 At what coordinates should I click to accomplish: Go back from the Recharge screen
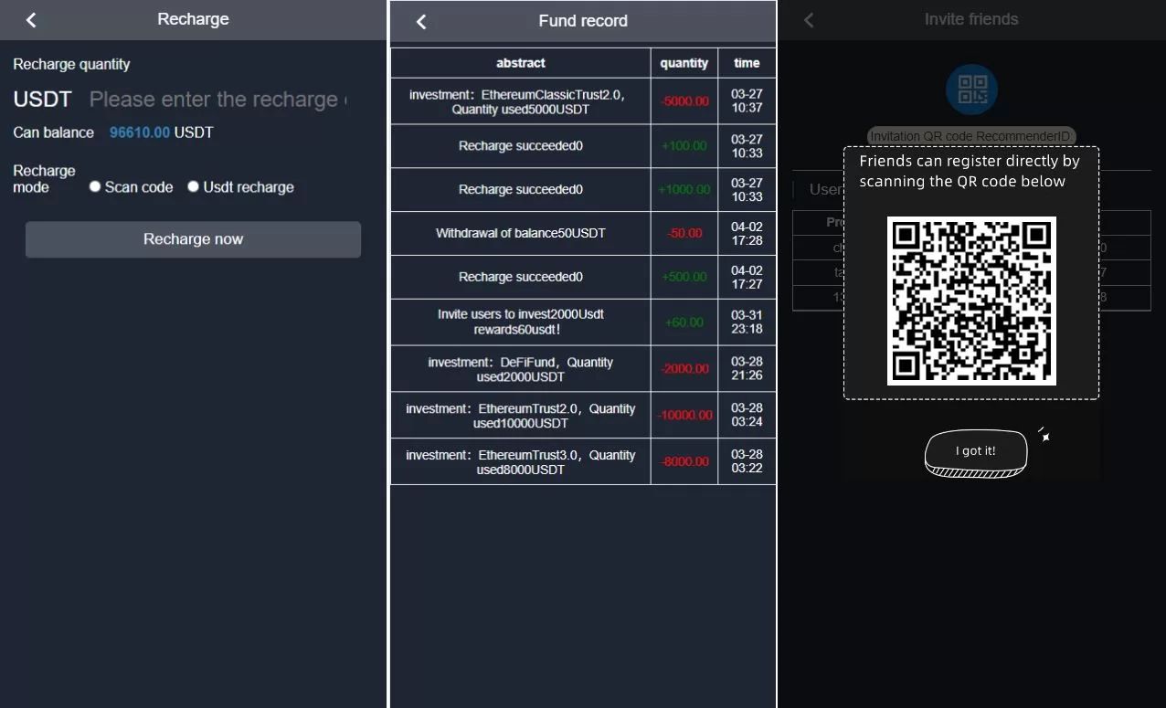tap(31, 20)
